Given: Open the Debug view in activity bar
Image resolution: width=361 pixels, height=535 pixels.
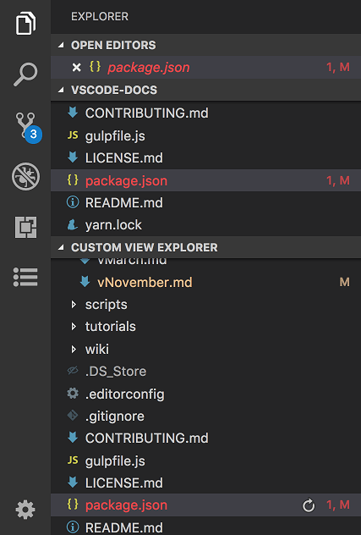Looking at the screenshot, I should click(25, 176).
